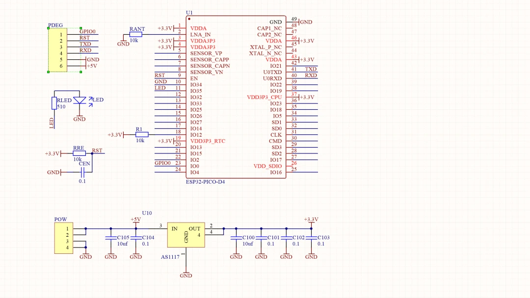Click the IO12 pin name
The height and width of the screenshot is (298, 530).
click(196, 135)
